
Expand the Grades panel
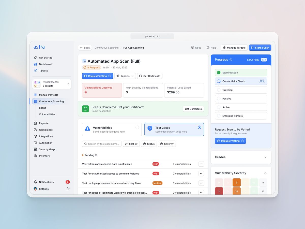[x=265, y=157]
